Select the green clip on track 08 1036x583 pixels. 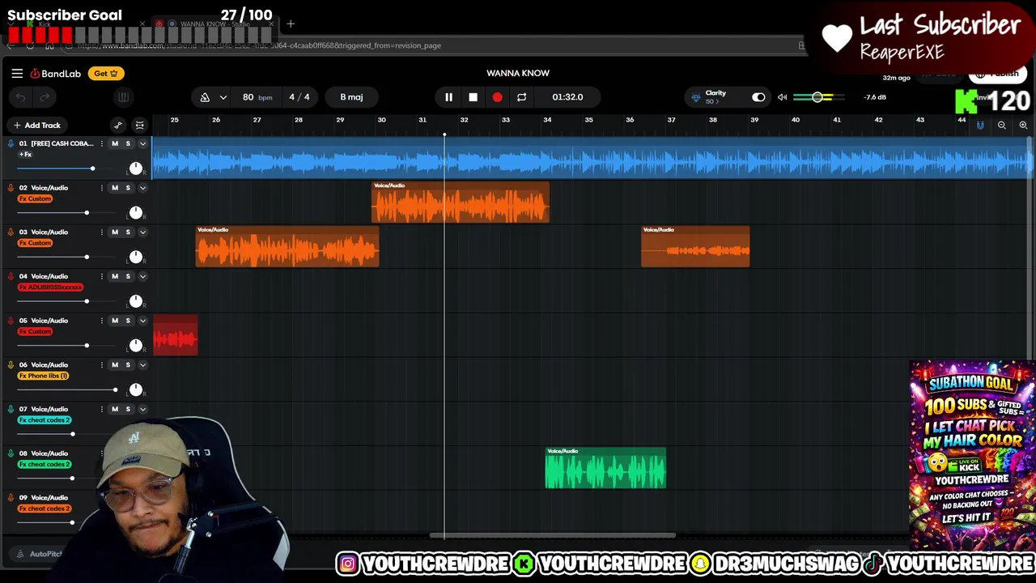[x=605, y=468]
